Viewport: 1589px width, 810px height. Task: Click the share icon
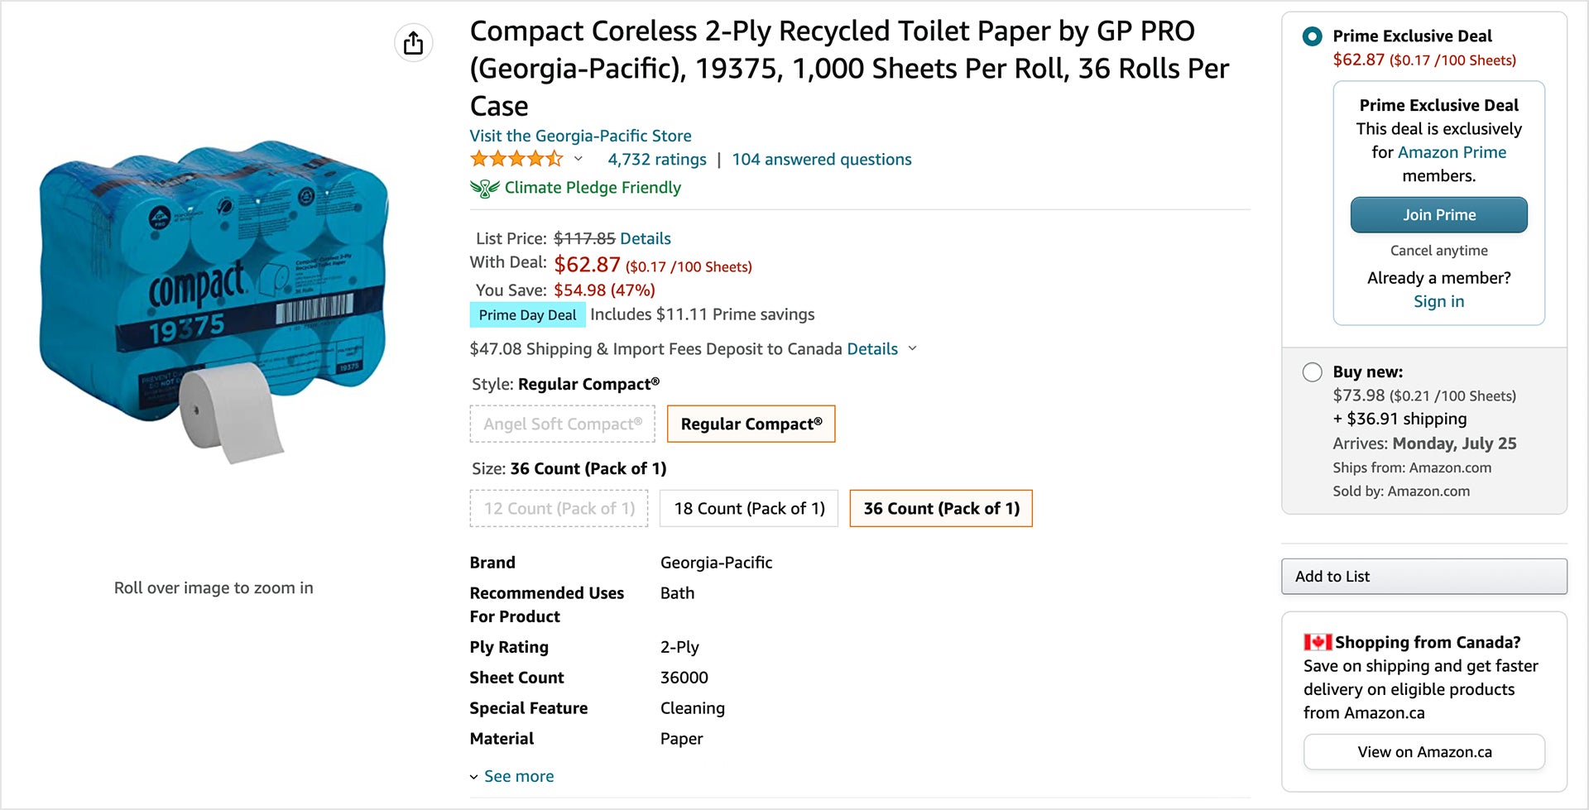[413, 42]
